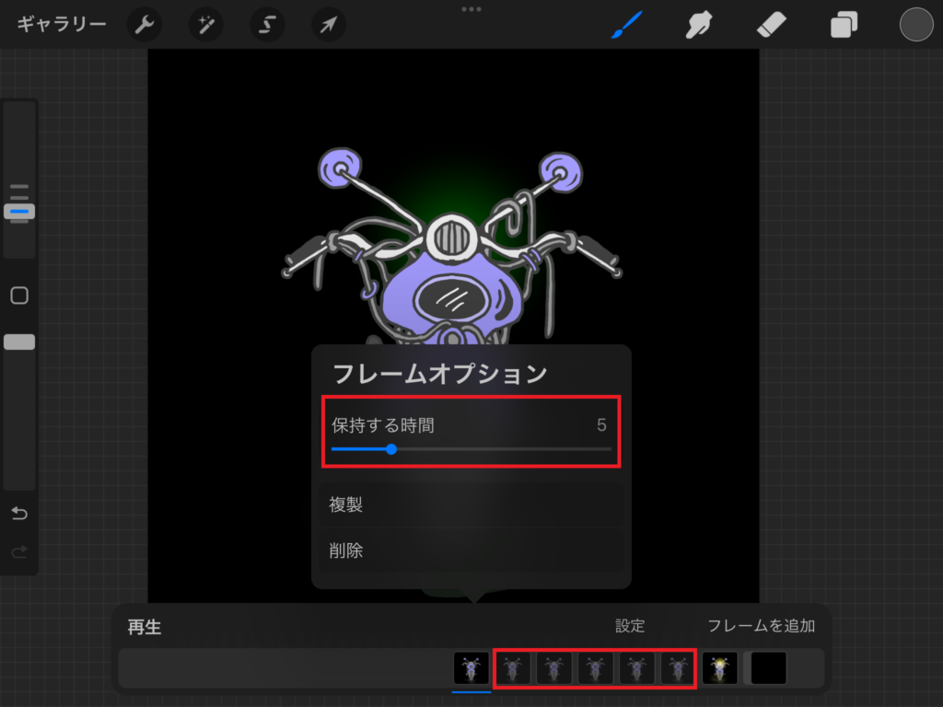Select the Brush tool
Viewport: 943px width, 707px height.
(626, 25)
